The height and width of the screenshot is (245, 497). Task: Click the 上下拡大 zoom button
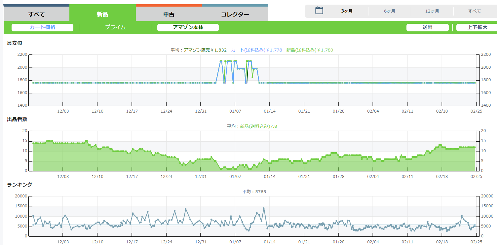(477, 27)
